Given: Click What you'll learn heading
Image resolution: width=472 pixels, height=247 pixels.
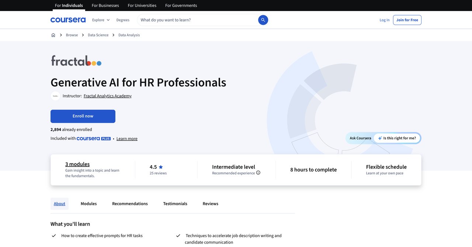Looking at the screenshot, I should point(70,224).
